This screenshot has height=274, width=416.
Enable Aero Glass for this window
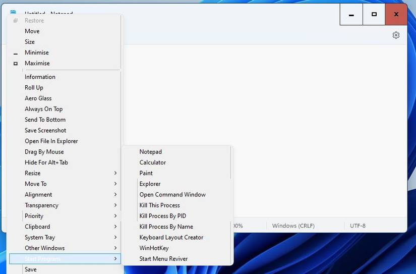pos(65,98)
